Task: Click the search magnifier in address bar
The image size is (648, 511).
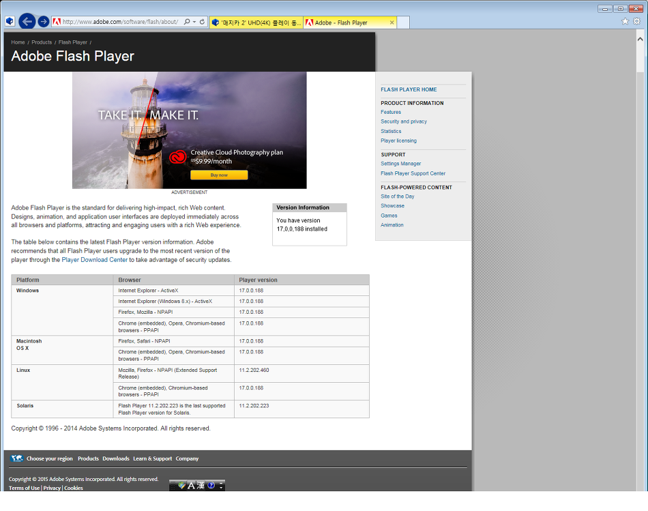Action: [x=187, y=22]
